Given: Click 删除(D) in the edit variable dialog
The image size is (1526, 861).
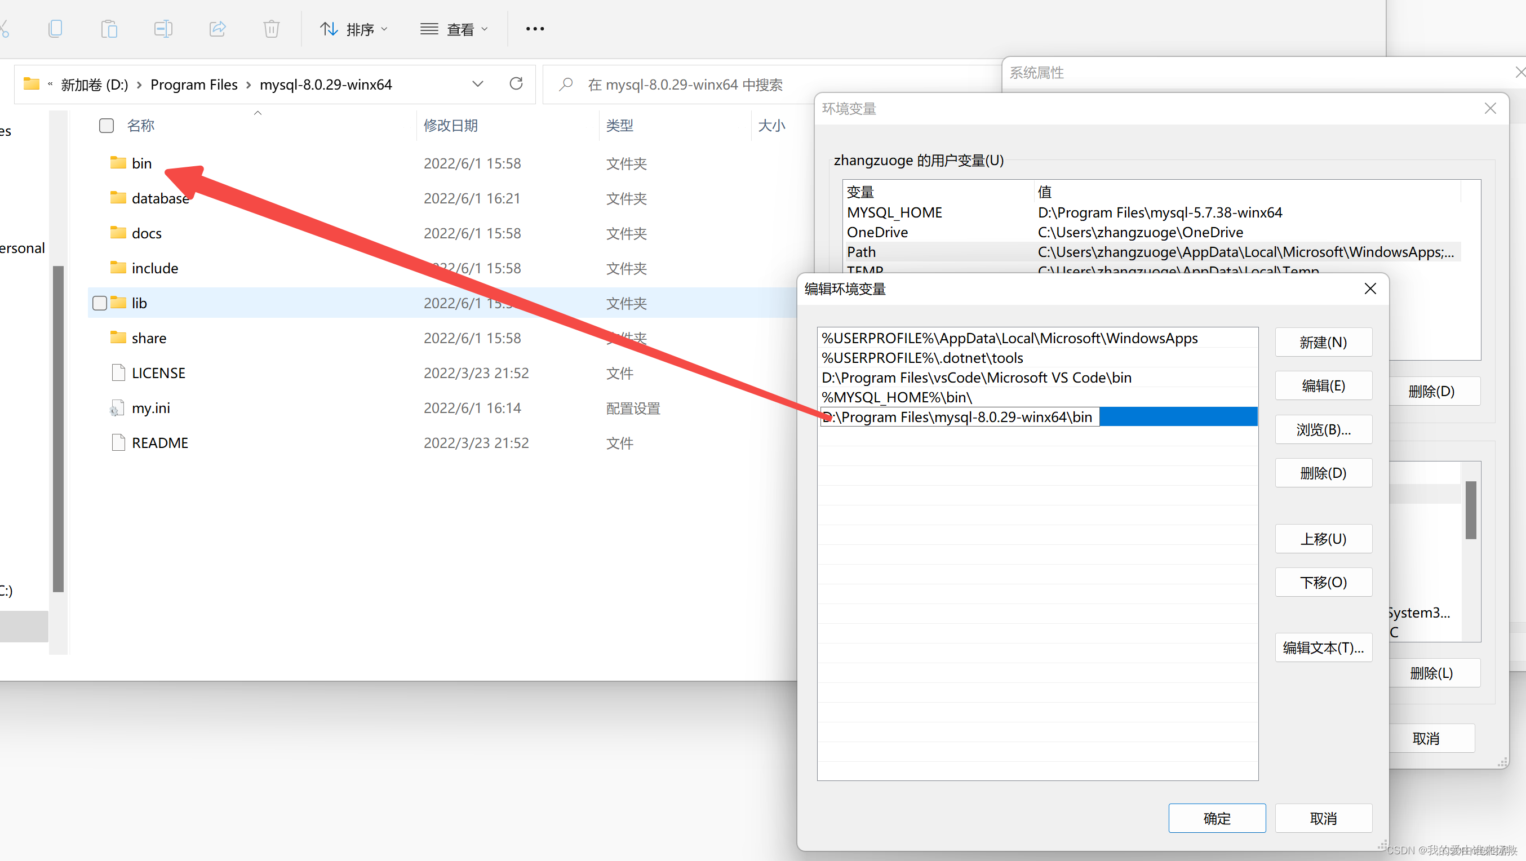Looking at the screenshot, I should coord(1323,473).
